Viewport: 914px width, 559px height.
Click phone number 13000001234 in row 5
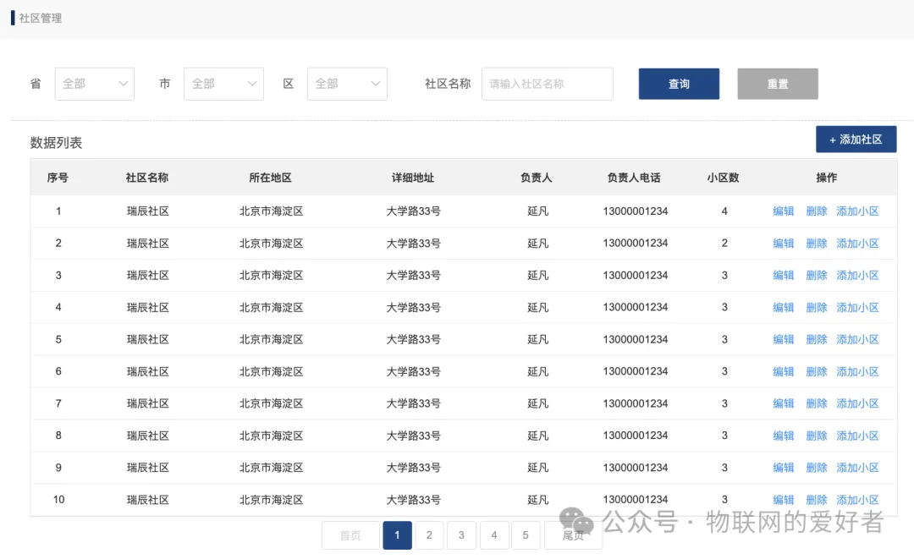(x=636, y=339)
